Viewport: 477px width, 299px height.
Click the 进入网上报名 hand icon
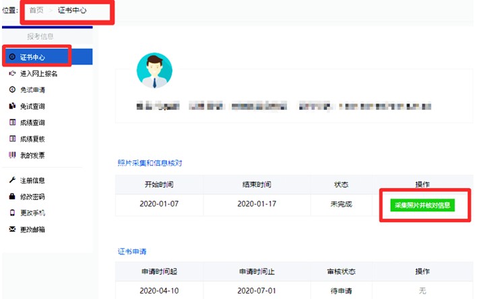point(12,73)
